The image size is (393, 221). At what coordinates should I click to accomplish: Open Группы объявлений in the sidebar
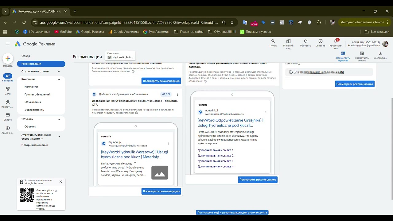[x=37, y=94]
